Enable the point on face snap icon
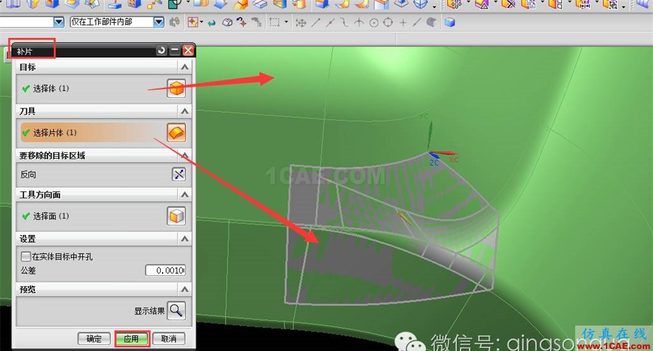 pyautogui.click(x=432, y=22)
